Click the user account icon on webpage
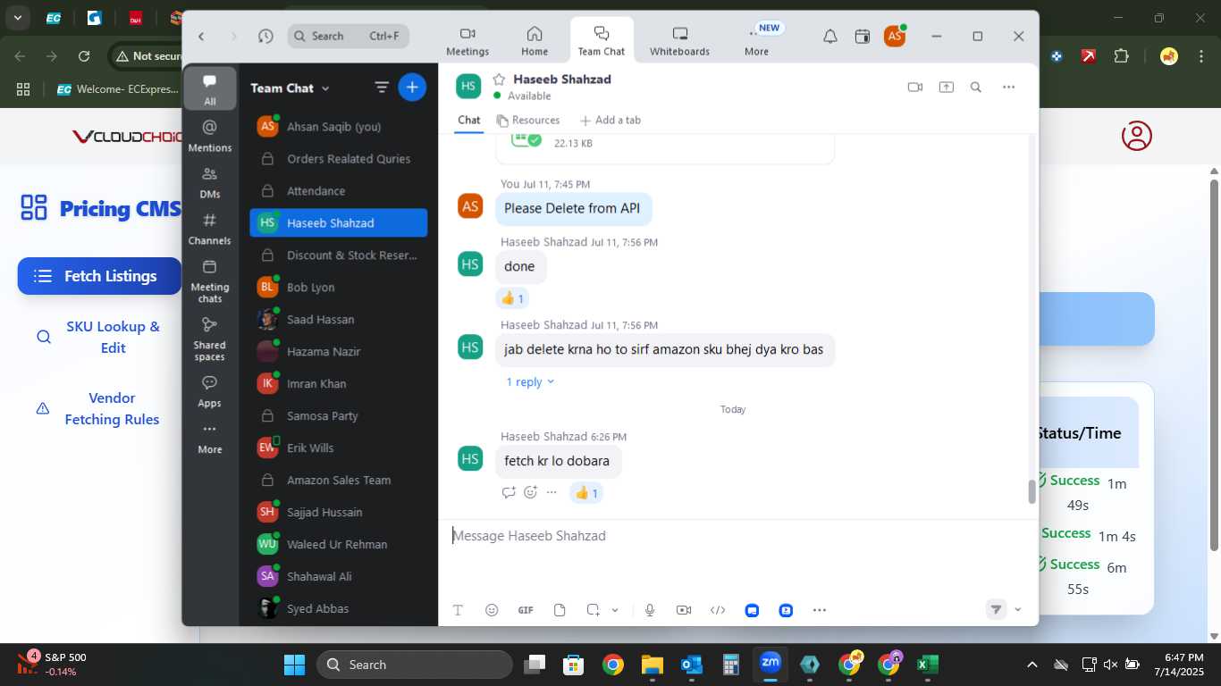This screenshot has height=686, width=1221. point(1137,136)
